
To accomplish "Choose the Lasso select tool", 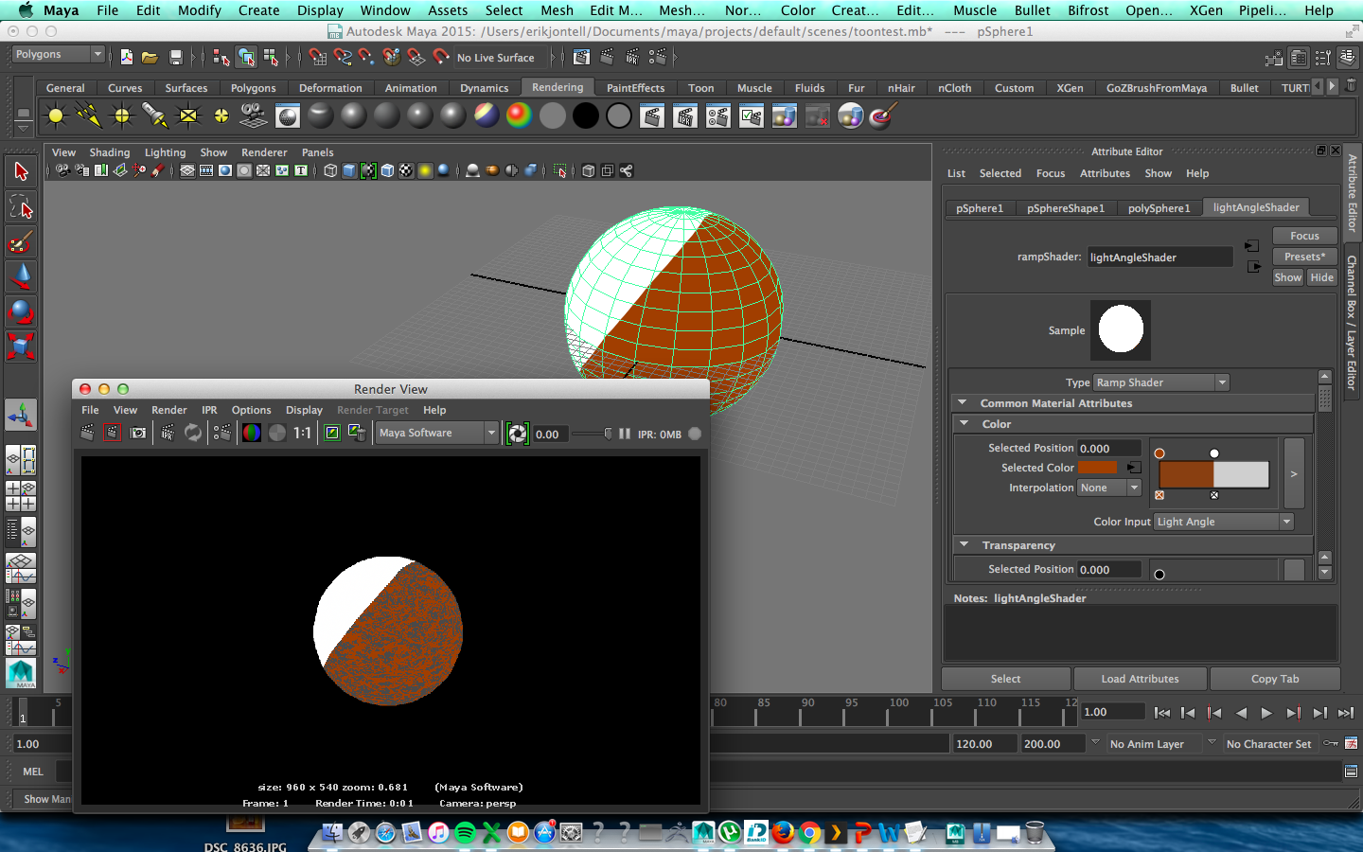I will pos(21,206).
